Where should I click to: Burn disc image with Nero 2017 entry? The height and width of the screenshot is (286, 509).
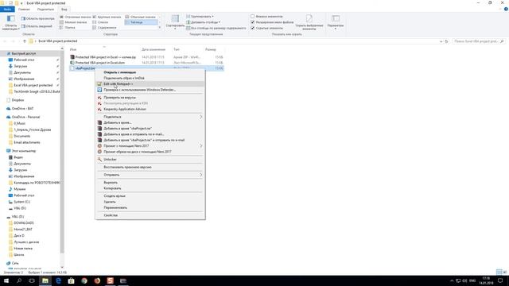(x=150, y=152)
